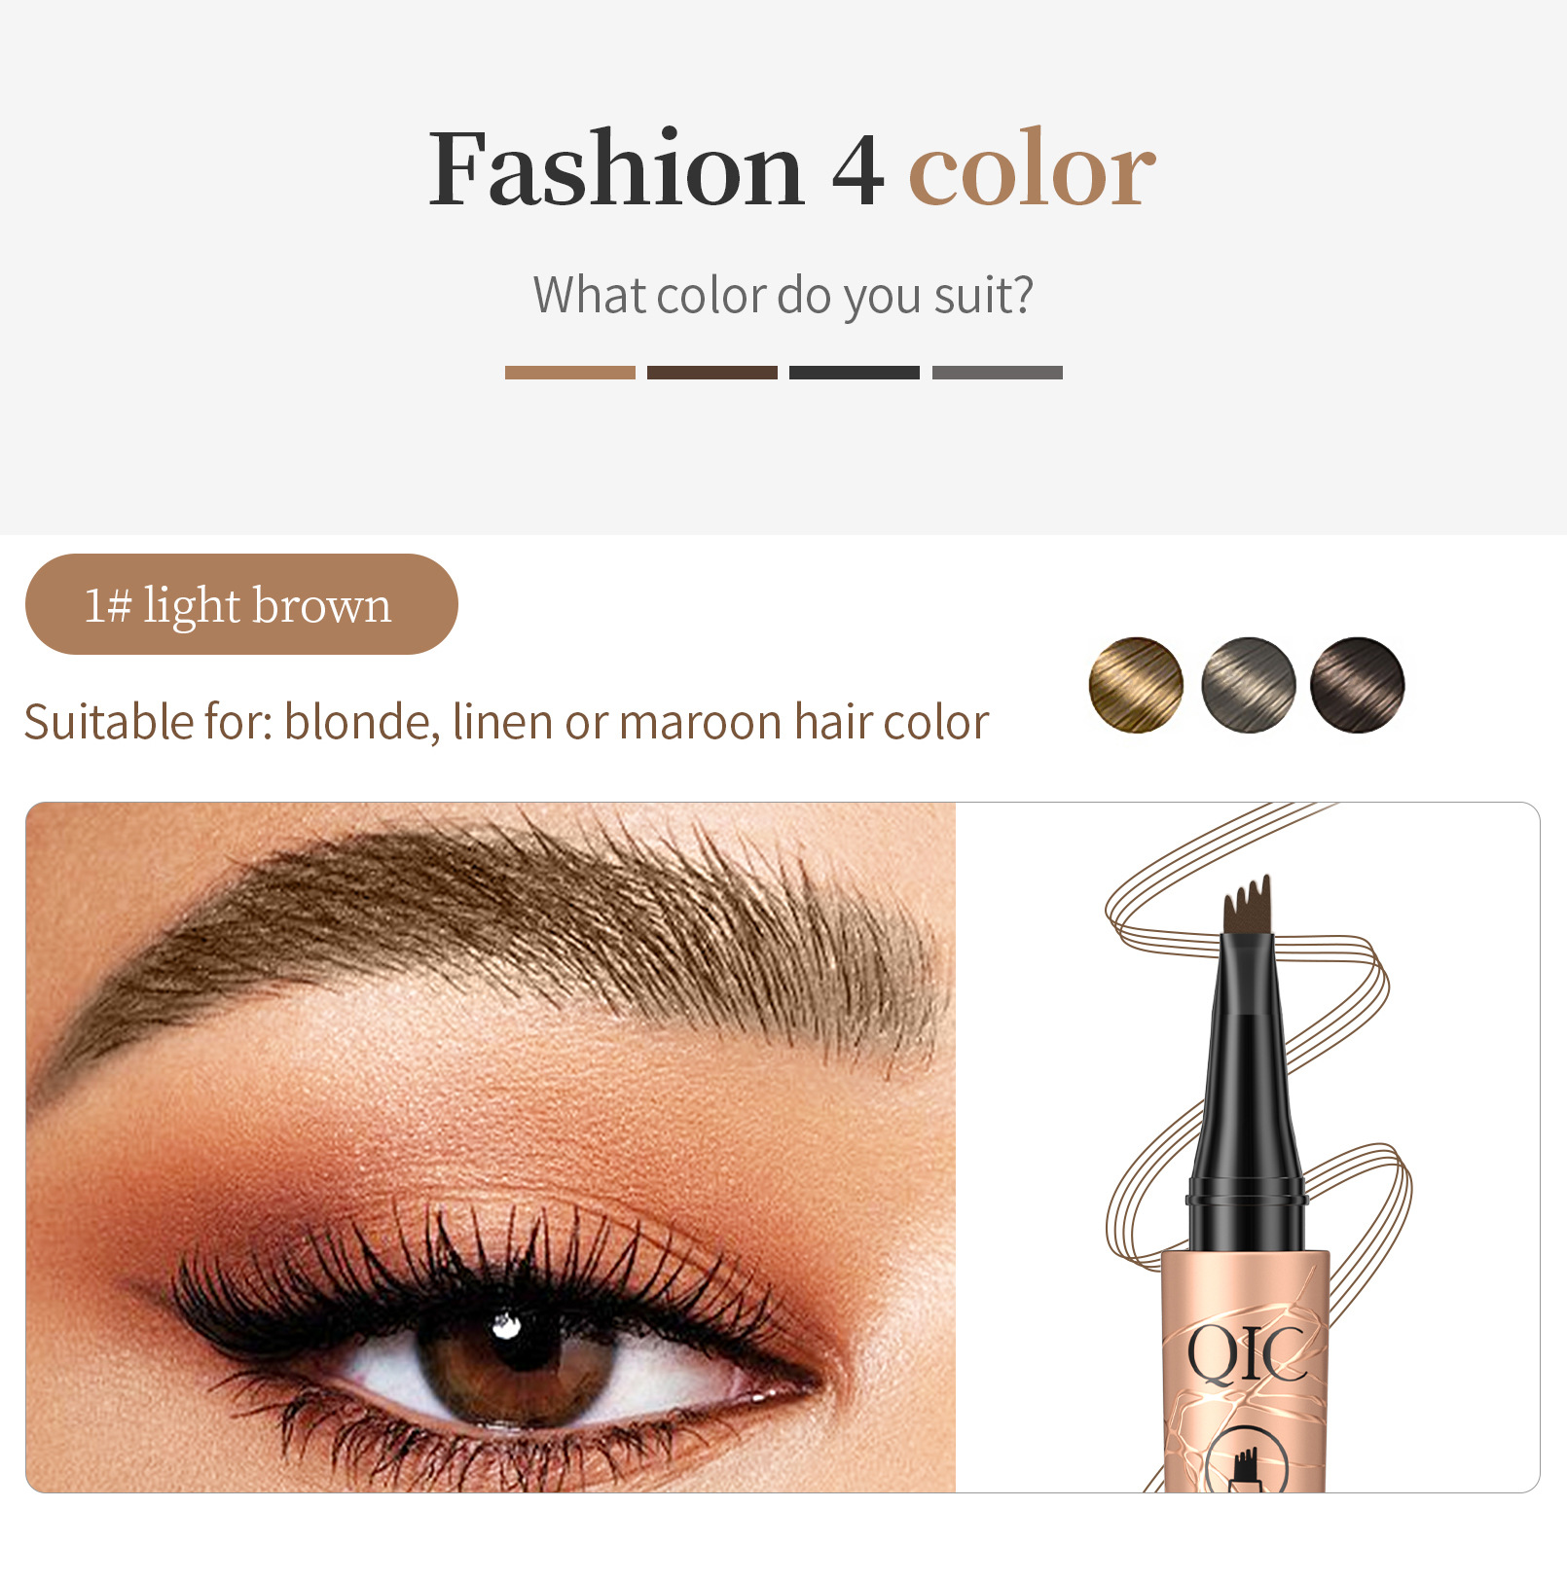
Task: Click the Fashion 4 color heading
Action: tap(792, 168)
